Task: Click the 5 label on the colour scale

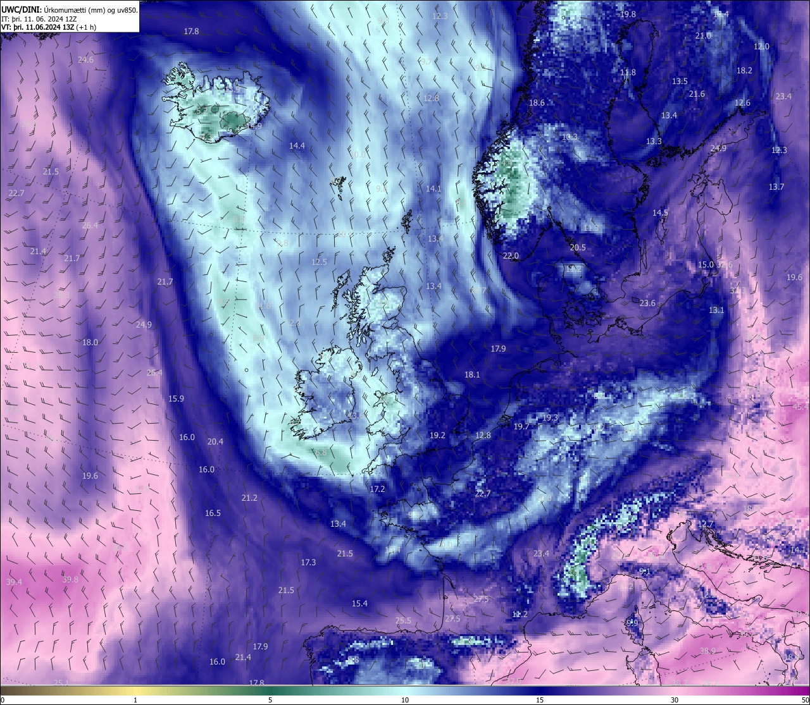Action: [270, 699]
